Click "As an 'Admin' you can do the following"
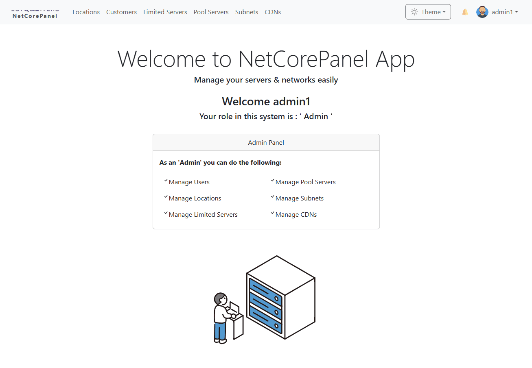Image resolution: width=532 pixels, height=368 pixels. pyautogui.click(x=221, y=163)
